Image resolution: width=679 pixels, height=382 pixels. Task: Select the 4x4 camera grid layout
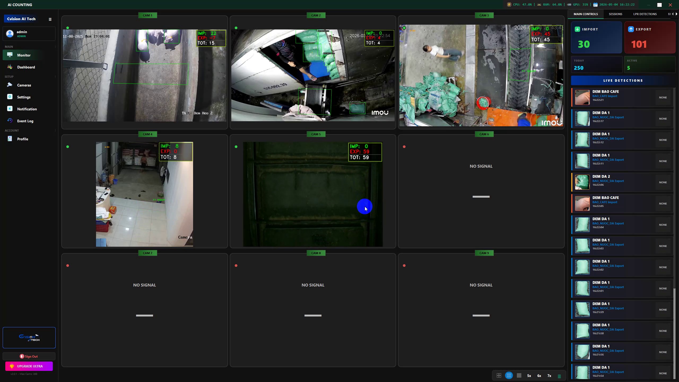pyautogui.click(x=519, y=376)
